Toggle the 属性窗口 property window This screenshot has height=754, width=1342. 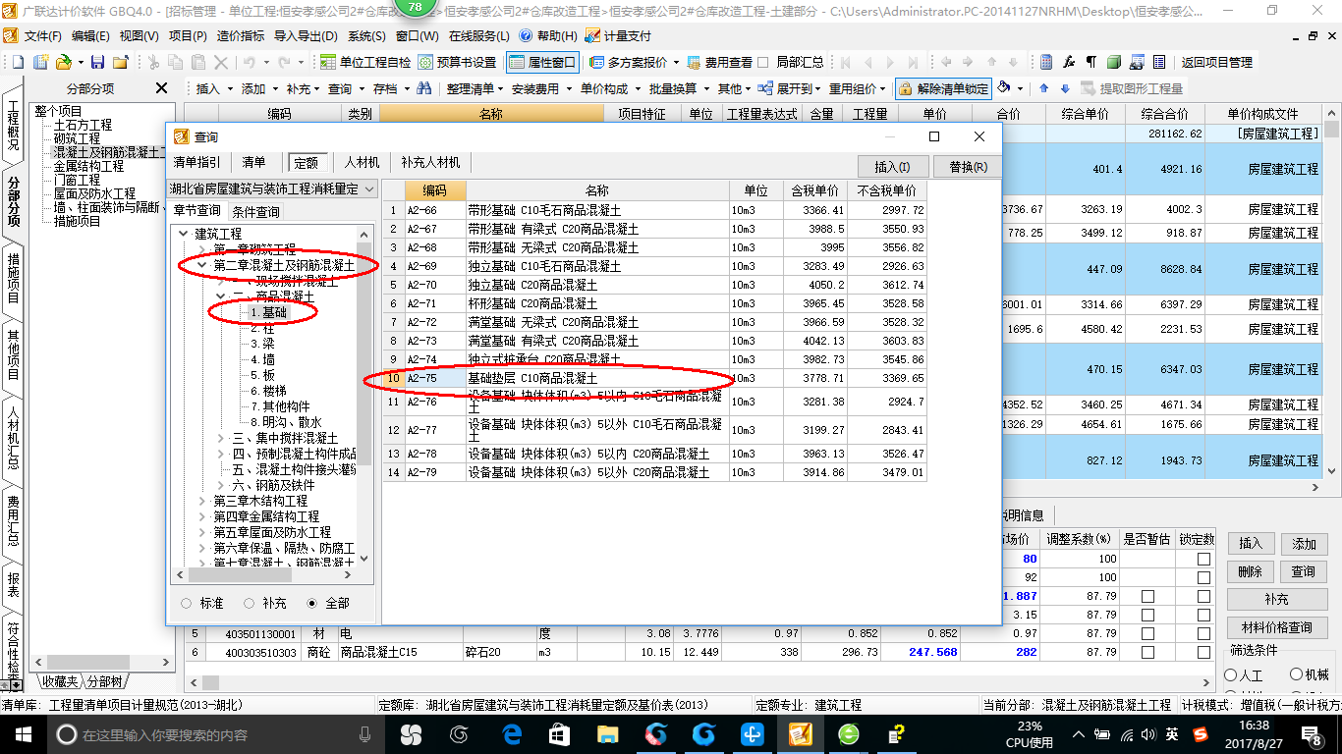pyautogui.click(x=543, y=62)
